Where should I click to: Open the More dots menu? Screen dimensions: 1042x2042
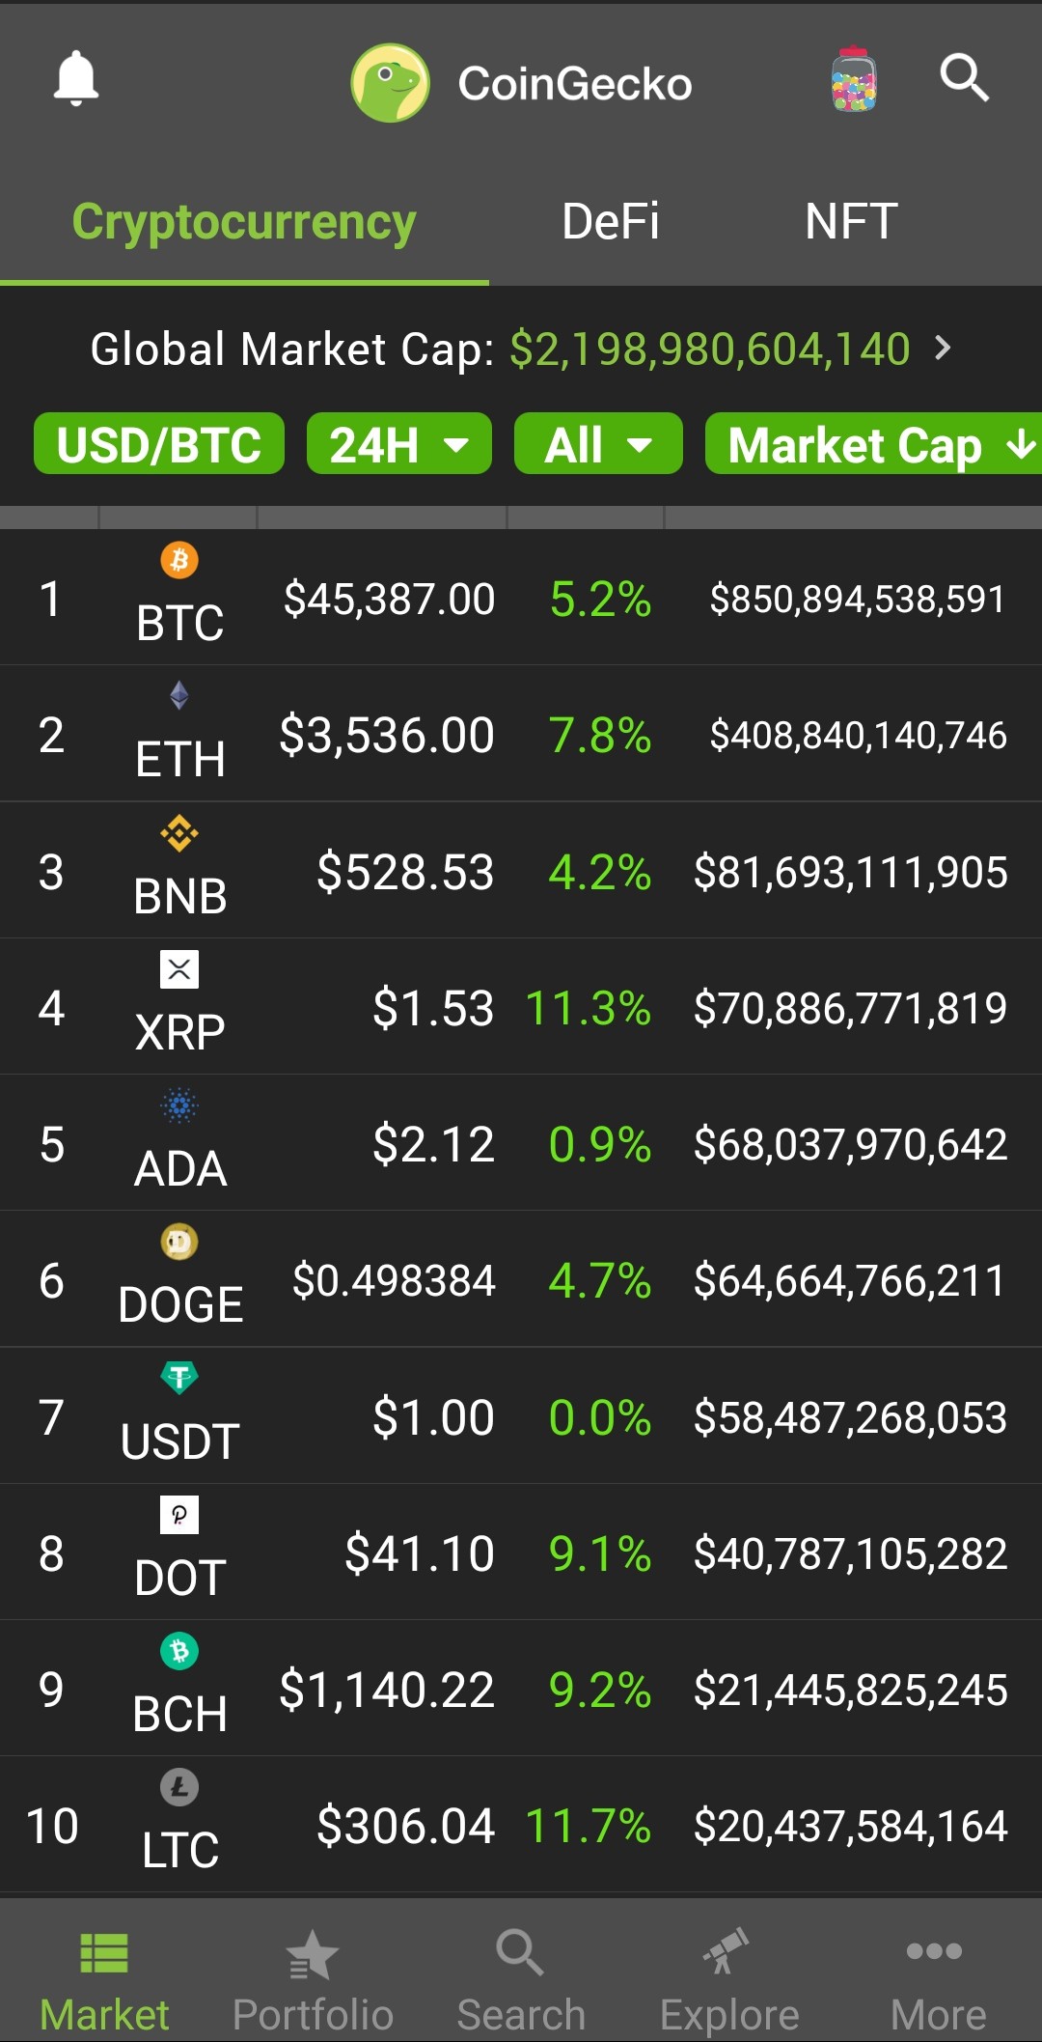click(x=935, y=1951)
